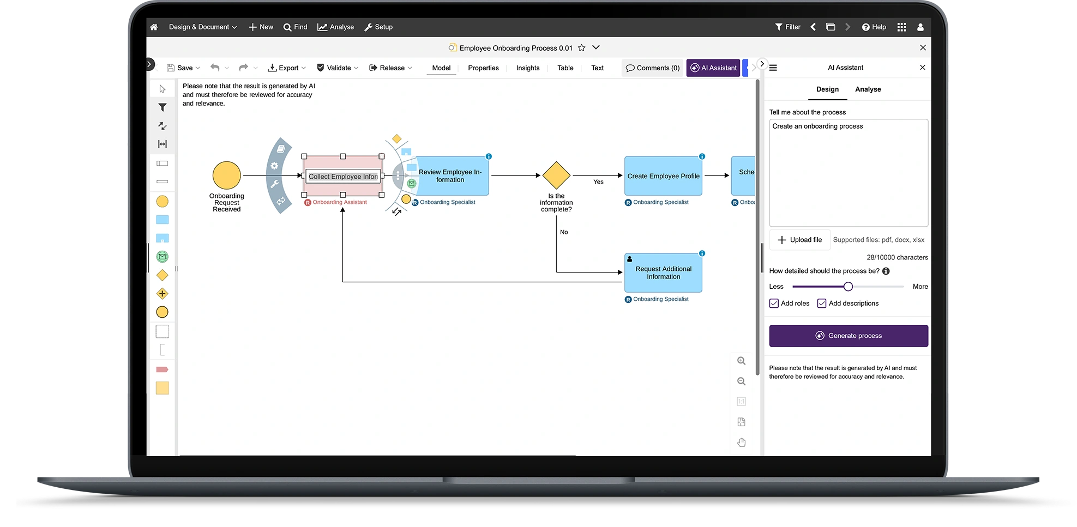Click the zoom in magnifier icon

point(741,361)
